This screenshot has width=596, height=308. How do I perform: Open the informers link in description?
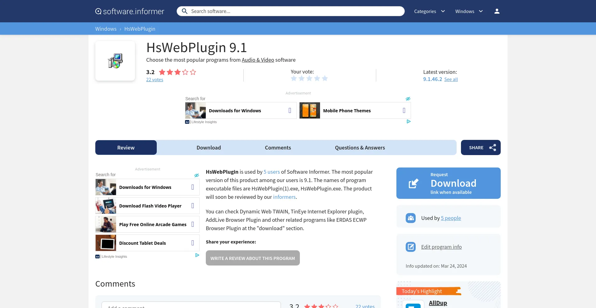tap(284, 197)
